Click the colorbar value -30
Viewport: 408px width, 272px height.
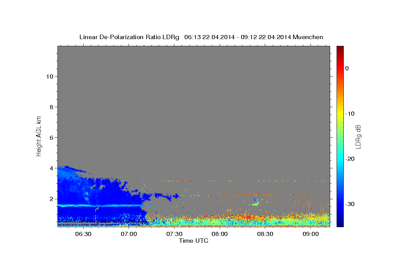click(350, 204)
